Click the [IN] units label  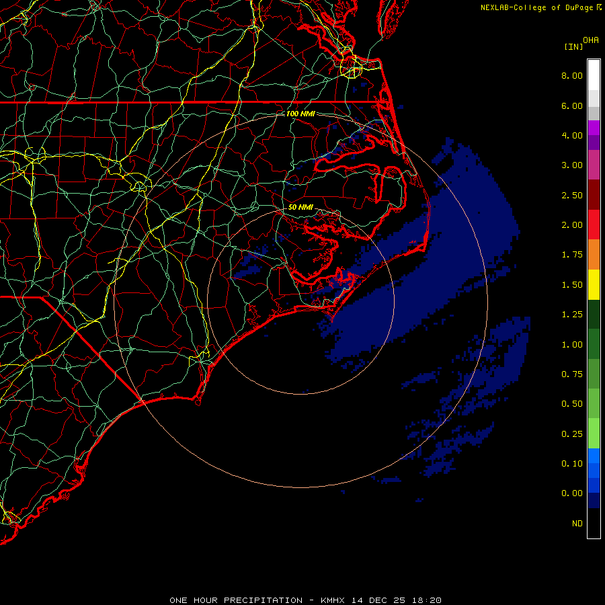coord(573,46)
